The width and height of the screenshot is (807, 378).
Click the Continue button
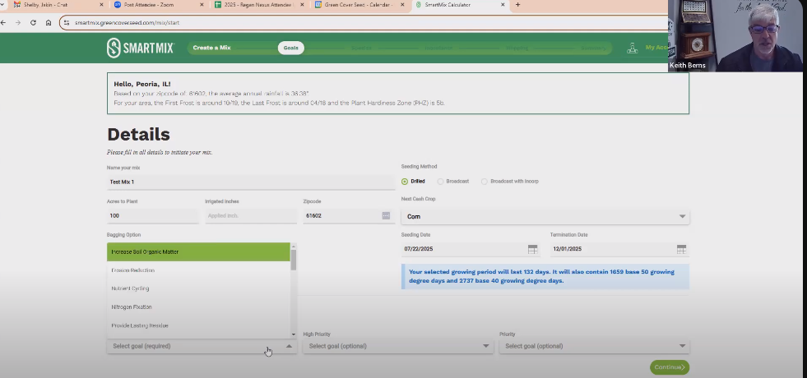click(669, 367)
